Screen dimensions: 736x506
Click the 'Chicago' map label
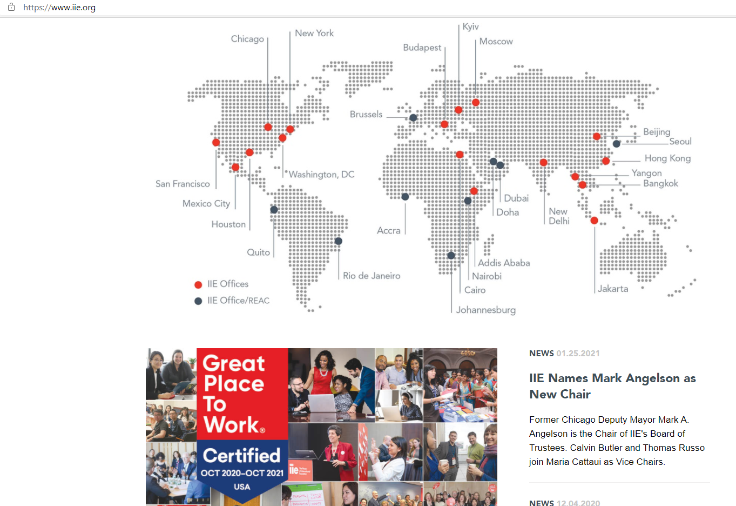(247, 39)
